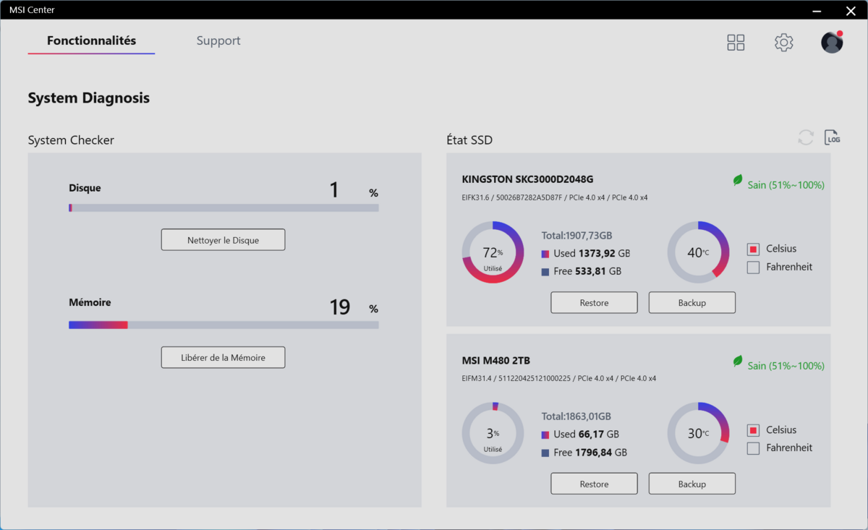Click the Kingston green leaf health icon
868x530 pixels.
[x=738, y=180]
